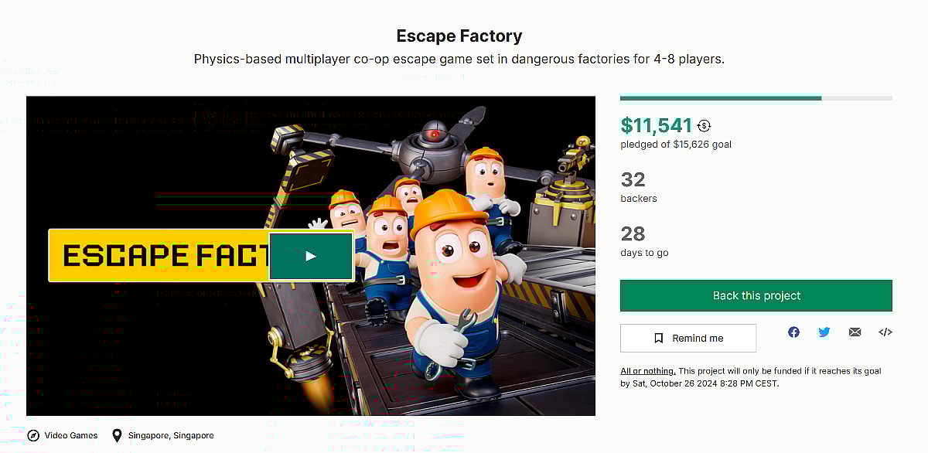
Task: Click the bookmark icon in Remind me
Action: 659,338
